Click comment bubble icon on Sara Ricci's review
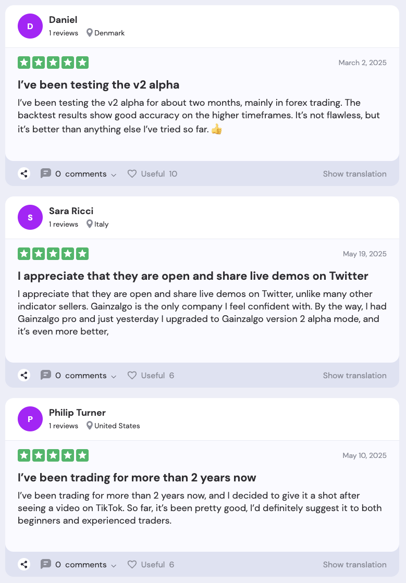406x583 pixels. pos(46,375)
